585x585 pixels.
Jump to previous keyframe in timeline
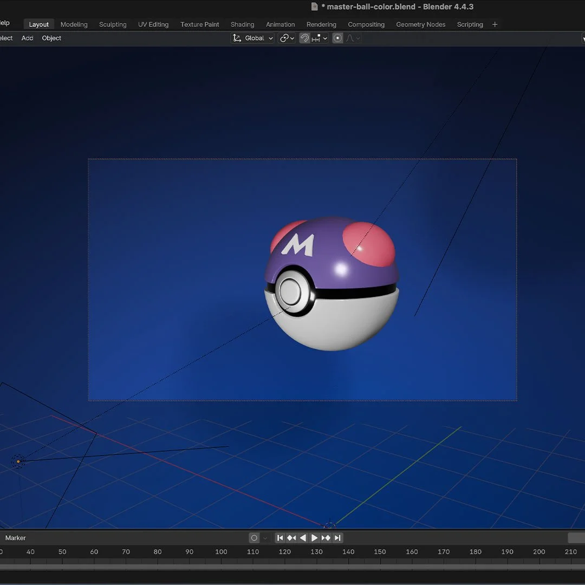291,538
